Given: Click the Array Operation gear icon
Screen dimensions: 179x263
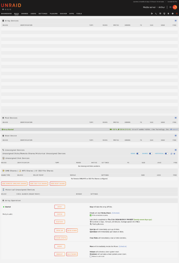Looking at the screenshot, I should [x=3, y=201].
